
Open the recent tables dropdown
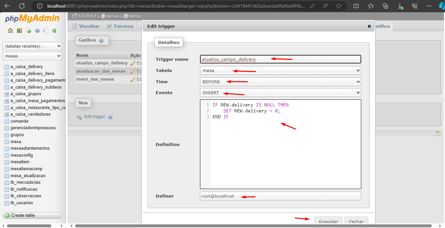[32, 46]
